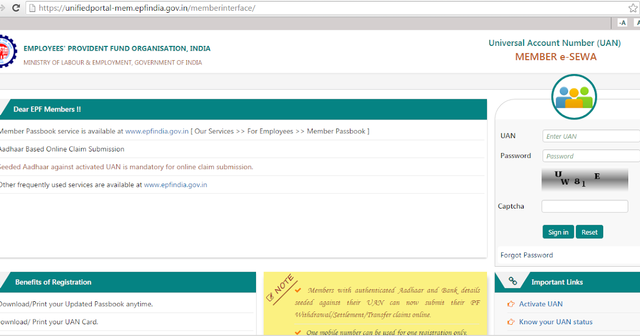
Task: Click the Captcha input field
Action: (x=585, y=206)
